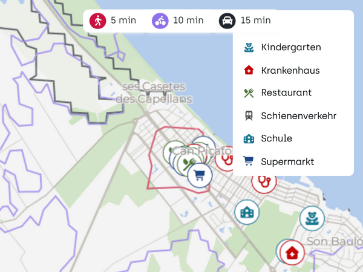Click the Son Bauló place label

tap(335, 241)
